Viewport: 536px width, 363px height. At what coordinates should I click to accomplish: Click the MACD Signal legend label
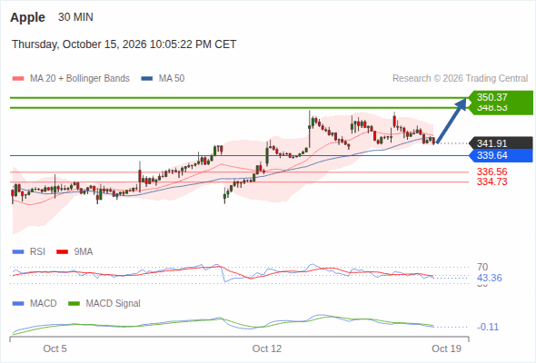click(113, 304)
